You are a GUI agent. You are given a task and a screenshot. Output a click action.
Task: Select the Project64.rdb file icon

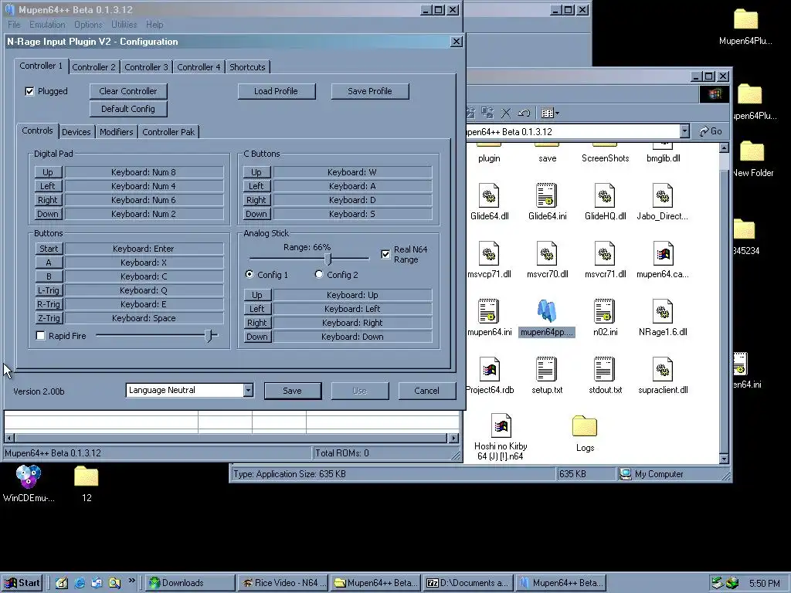point(489,370)
